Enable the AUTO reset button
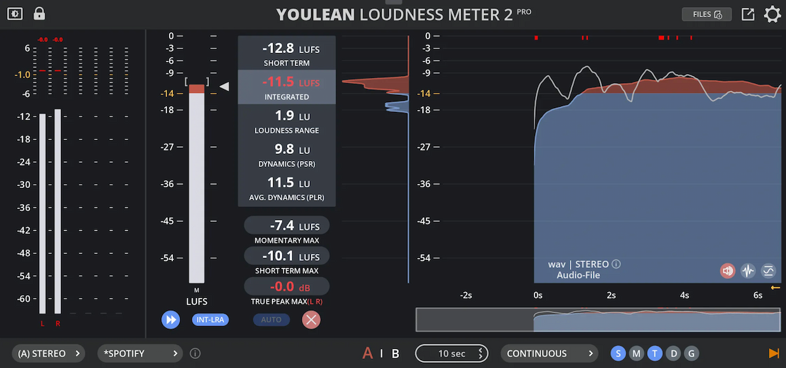Screen dimensions: 786x368 271,320
